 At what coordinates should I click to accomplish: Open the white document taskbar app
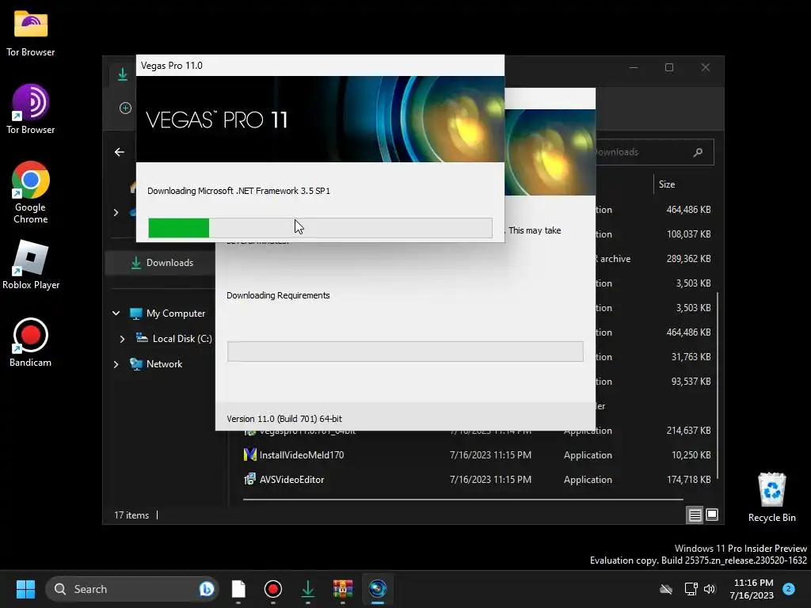click(x=238, y=589)
